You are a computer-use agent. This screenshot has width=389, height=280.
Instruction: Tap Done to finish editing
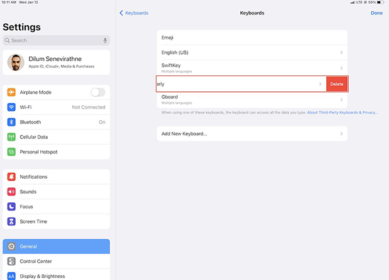point(376,13)
